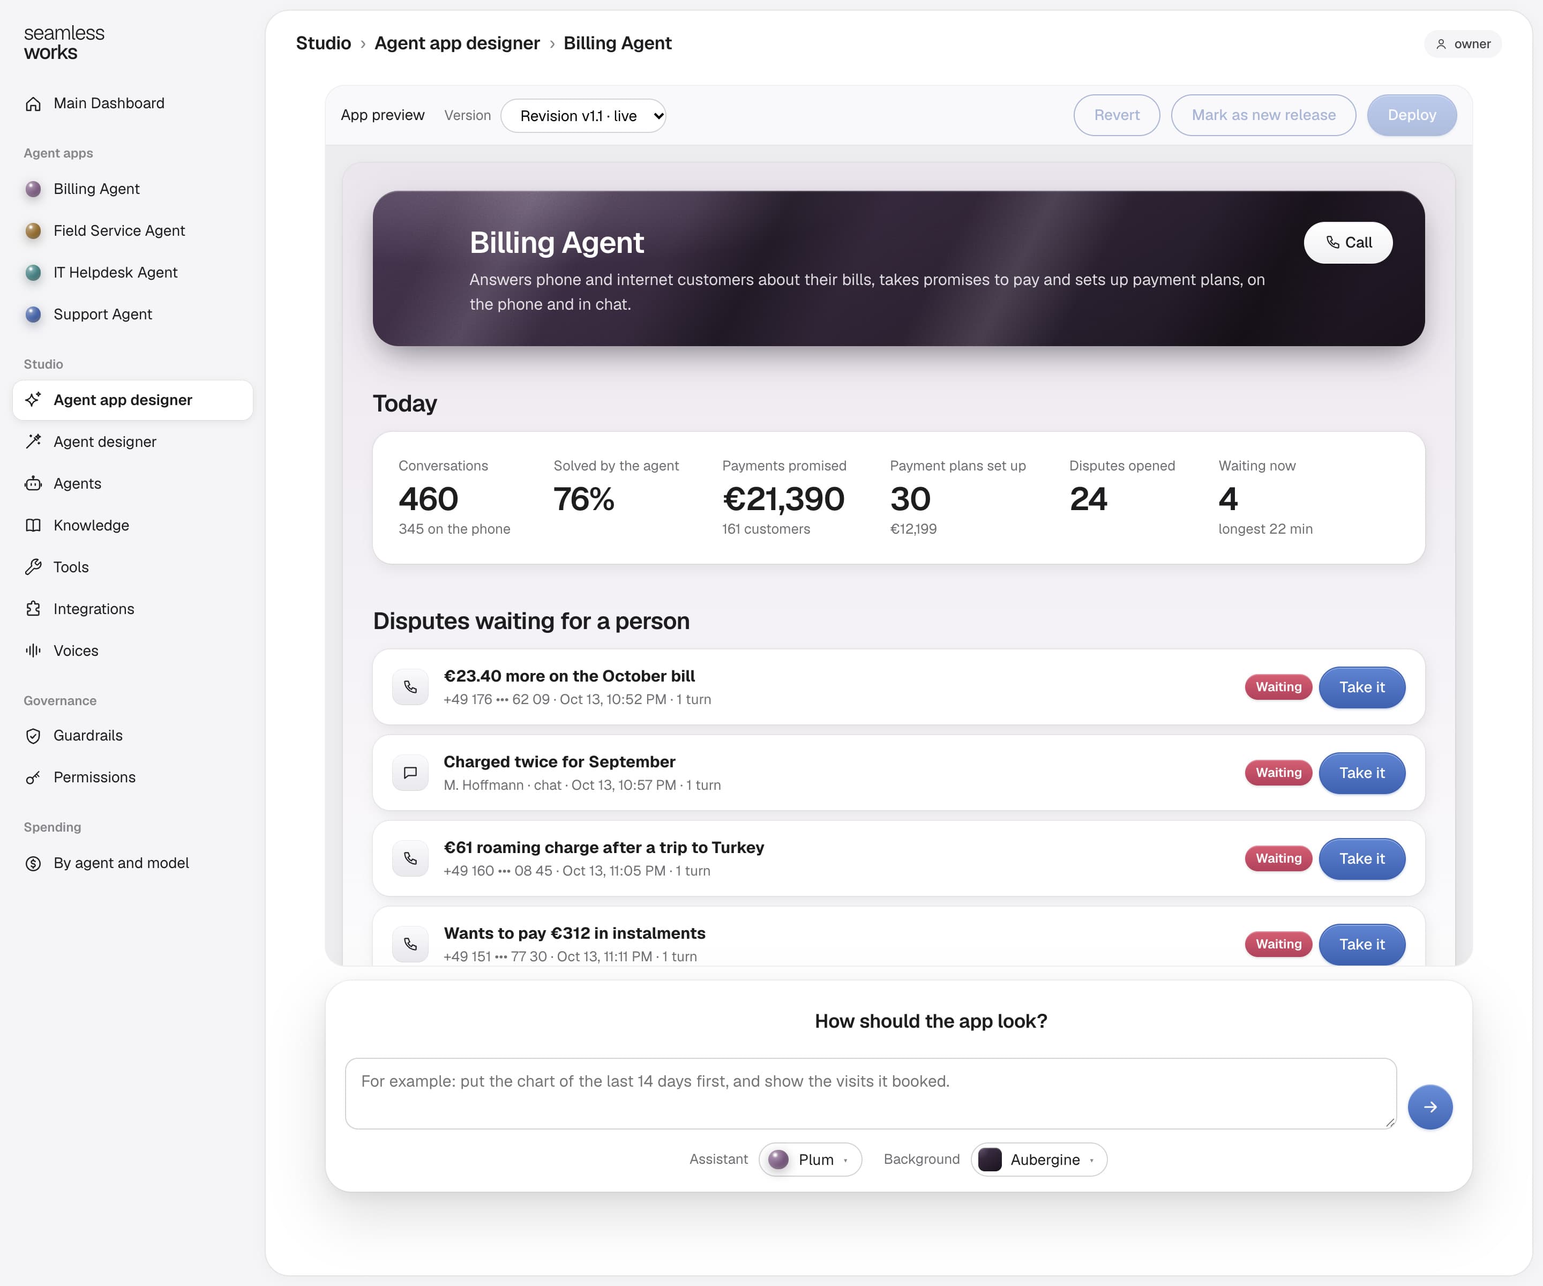Click the Main Dashboard home icon

[x=33, y=103]
